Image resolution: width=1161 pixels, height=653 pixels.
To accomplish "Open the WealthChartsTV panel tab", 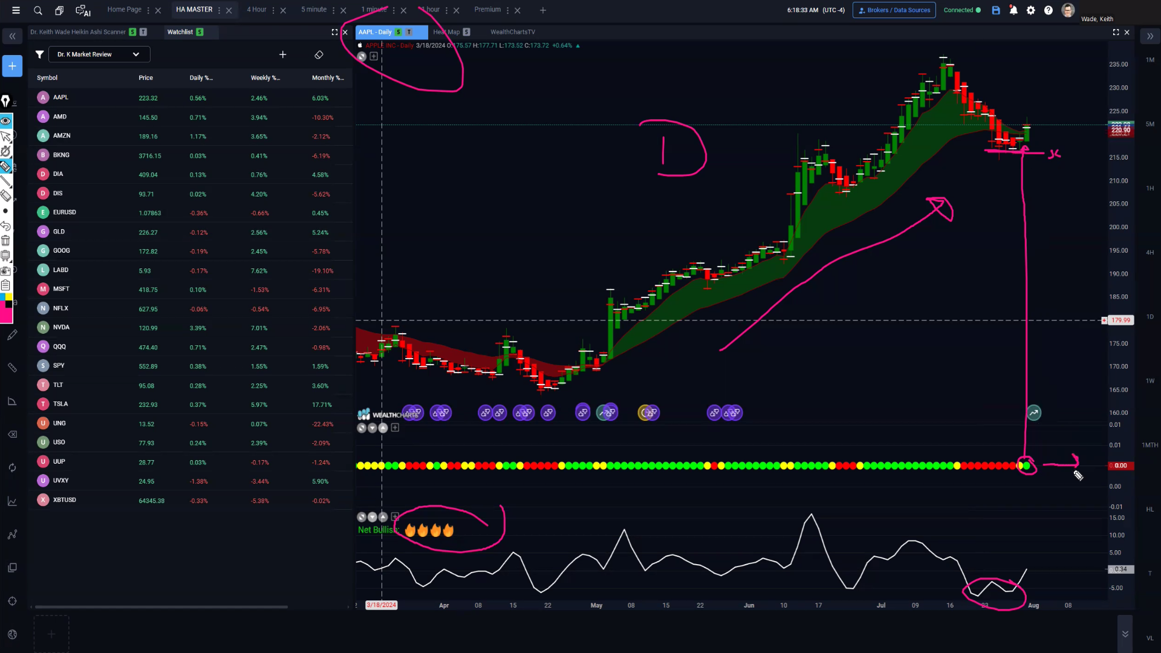I will (513, 32).
